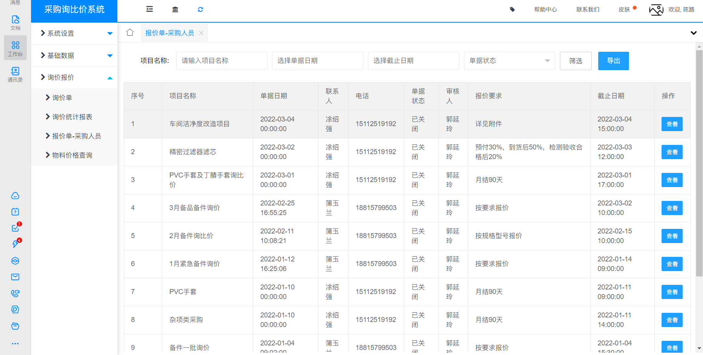Close the 报价单-采购人员 tab

tap(201, 33)
